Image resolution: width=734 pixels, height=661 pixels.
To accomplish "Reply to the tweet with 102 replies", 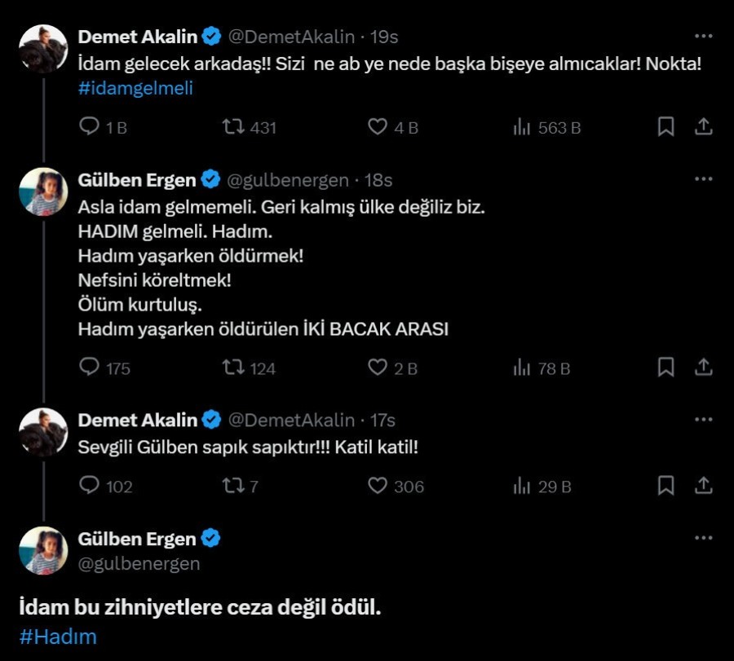I will click(89, 486).
